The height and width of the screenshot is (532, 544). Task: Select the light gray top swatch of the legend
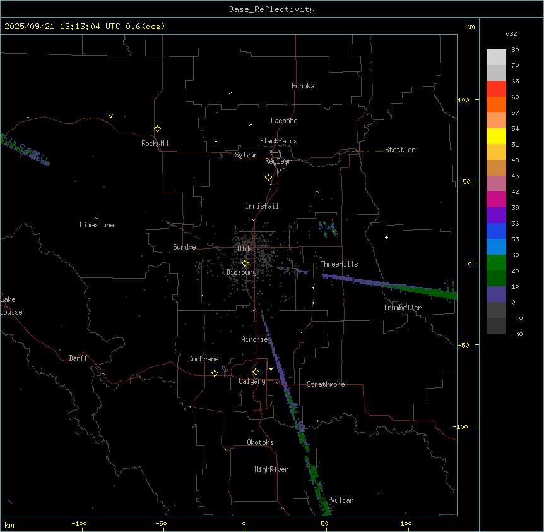point(496,57)
